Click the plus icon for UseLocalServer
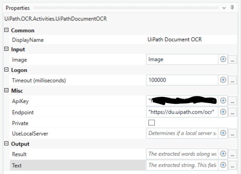Screen dimensions: 241x174 click(223, 133)
